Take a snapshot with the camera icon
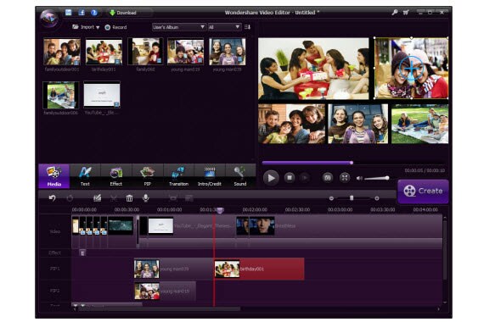Viewport: 484px width, 322px height. click(x=328, y=177)
